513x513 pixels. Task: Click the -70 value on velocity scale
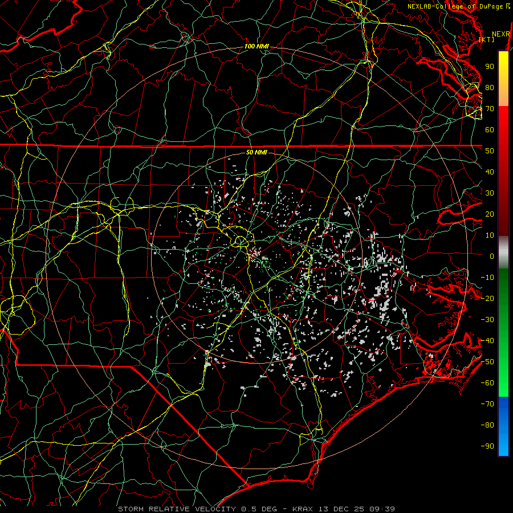(487, 404)
